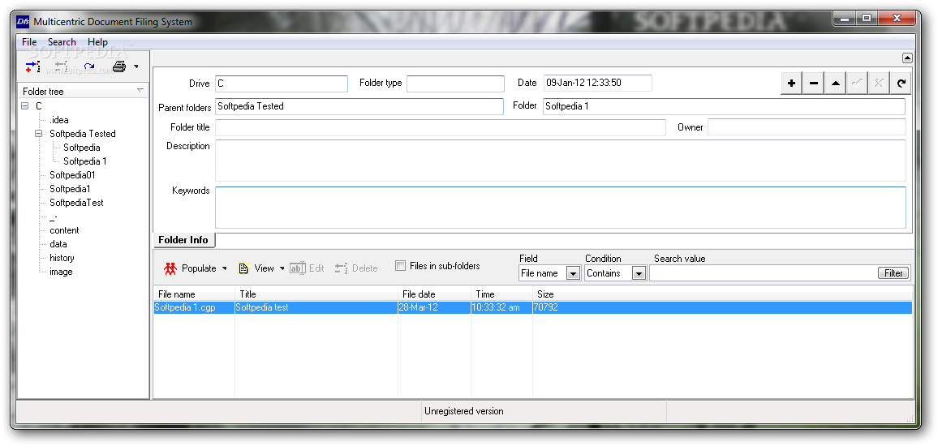Click the Owner input field
Viewport: 938px width, 446px height.
(x=807, y=127)
